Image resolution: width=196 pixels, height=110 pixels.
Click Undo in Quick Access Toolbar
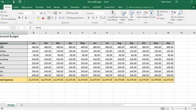2,2
